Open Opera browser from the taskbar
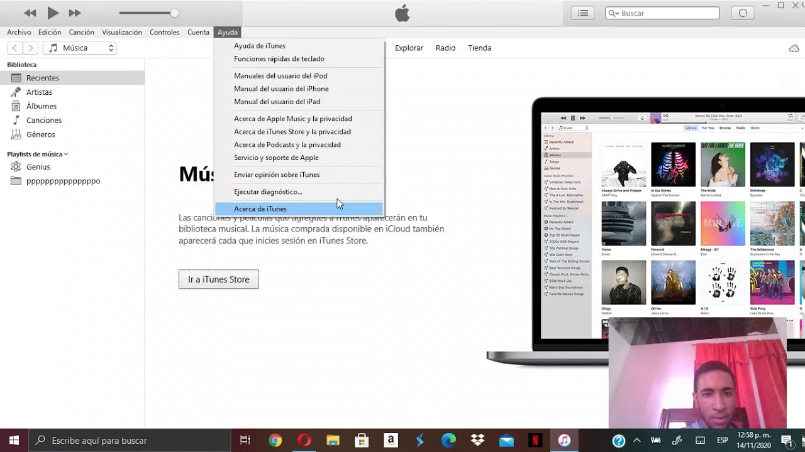This screenshot has width=805, height=452. 304,440
